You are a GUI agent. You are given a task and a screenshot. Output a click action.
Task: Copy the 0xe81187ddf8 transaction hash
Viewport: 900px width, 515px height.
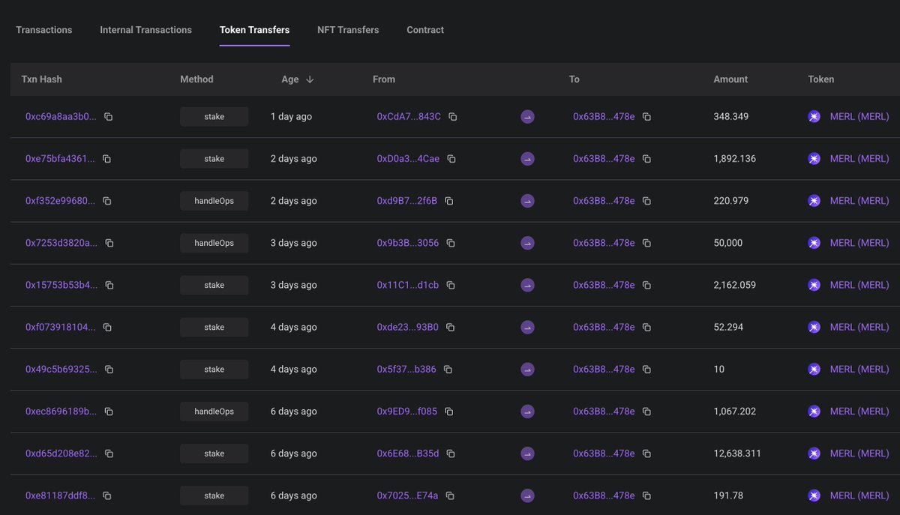[x=106, y=496]
